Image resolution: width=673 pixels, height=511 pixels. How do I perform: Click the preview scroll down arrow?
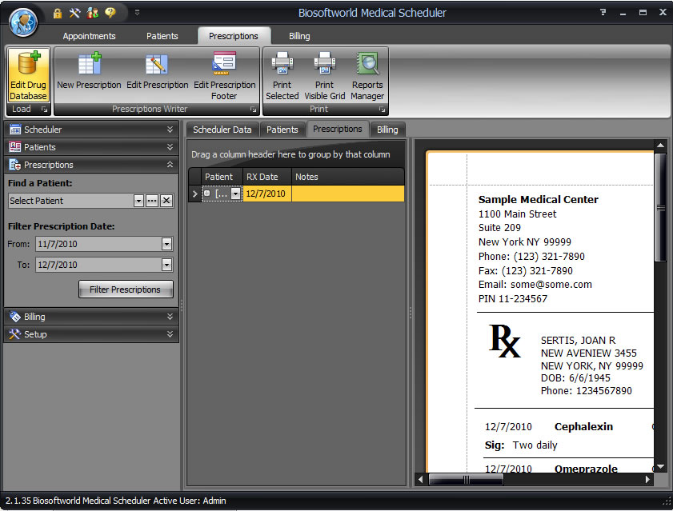pos(660,467)
